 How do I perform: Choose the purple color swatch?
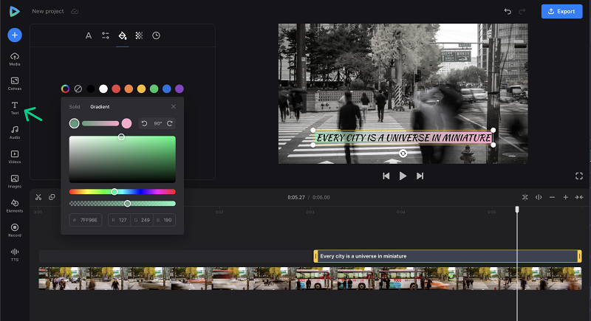click(x=180, y=89)
